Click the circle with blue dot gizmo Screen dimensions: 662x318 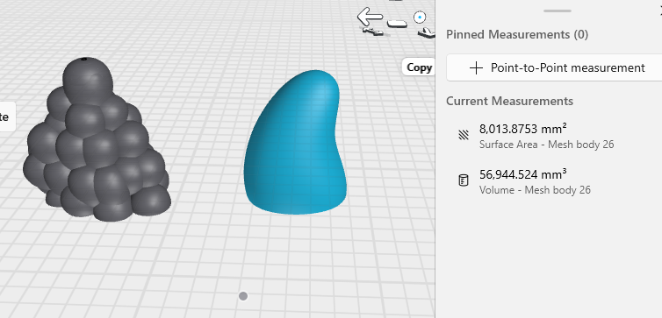420,18
